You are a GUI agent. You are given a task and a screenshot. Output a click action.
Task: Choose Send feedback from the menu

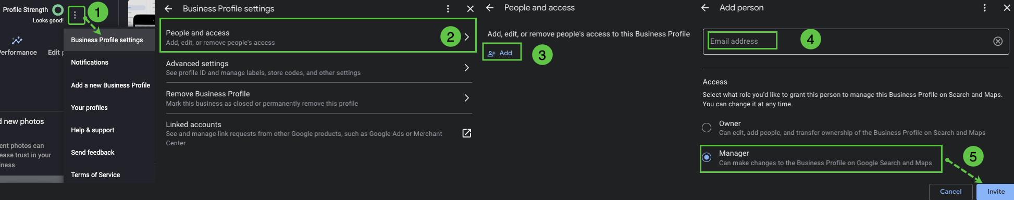109,153
